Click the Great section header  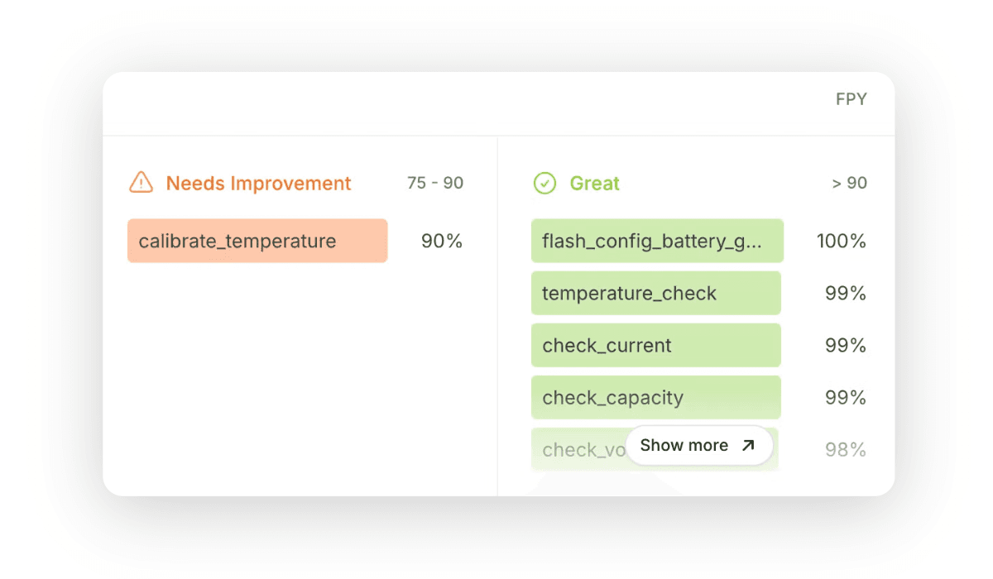click(x=594, y=183)
